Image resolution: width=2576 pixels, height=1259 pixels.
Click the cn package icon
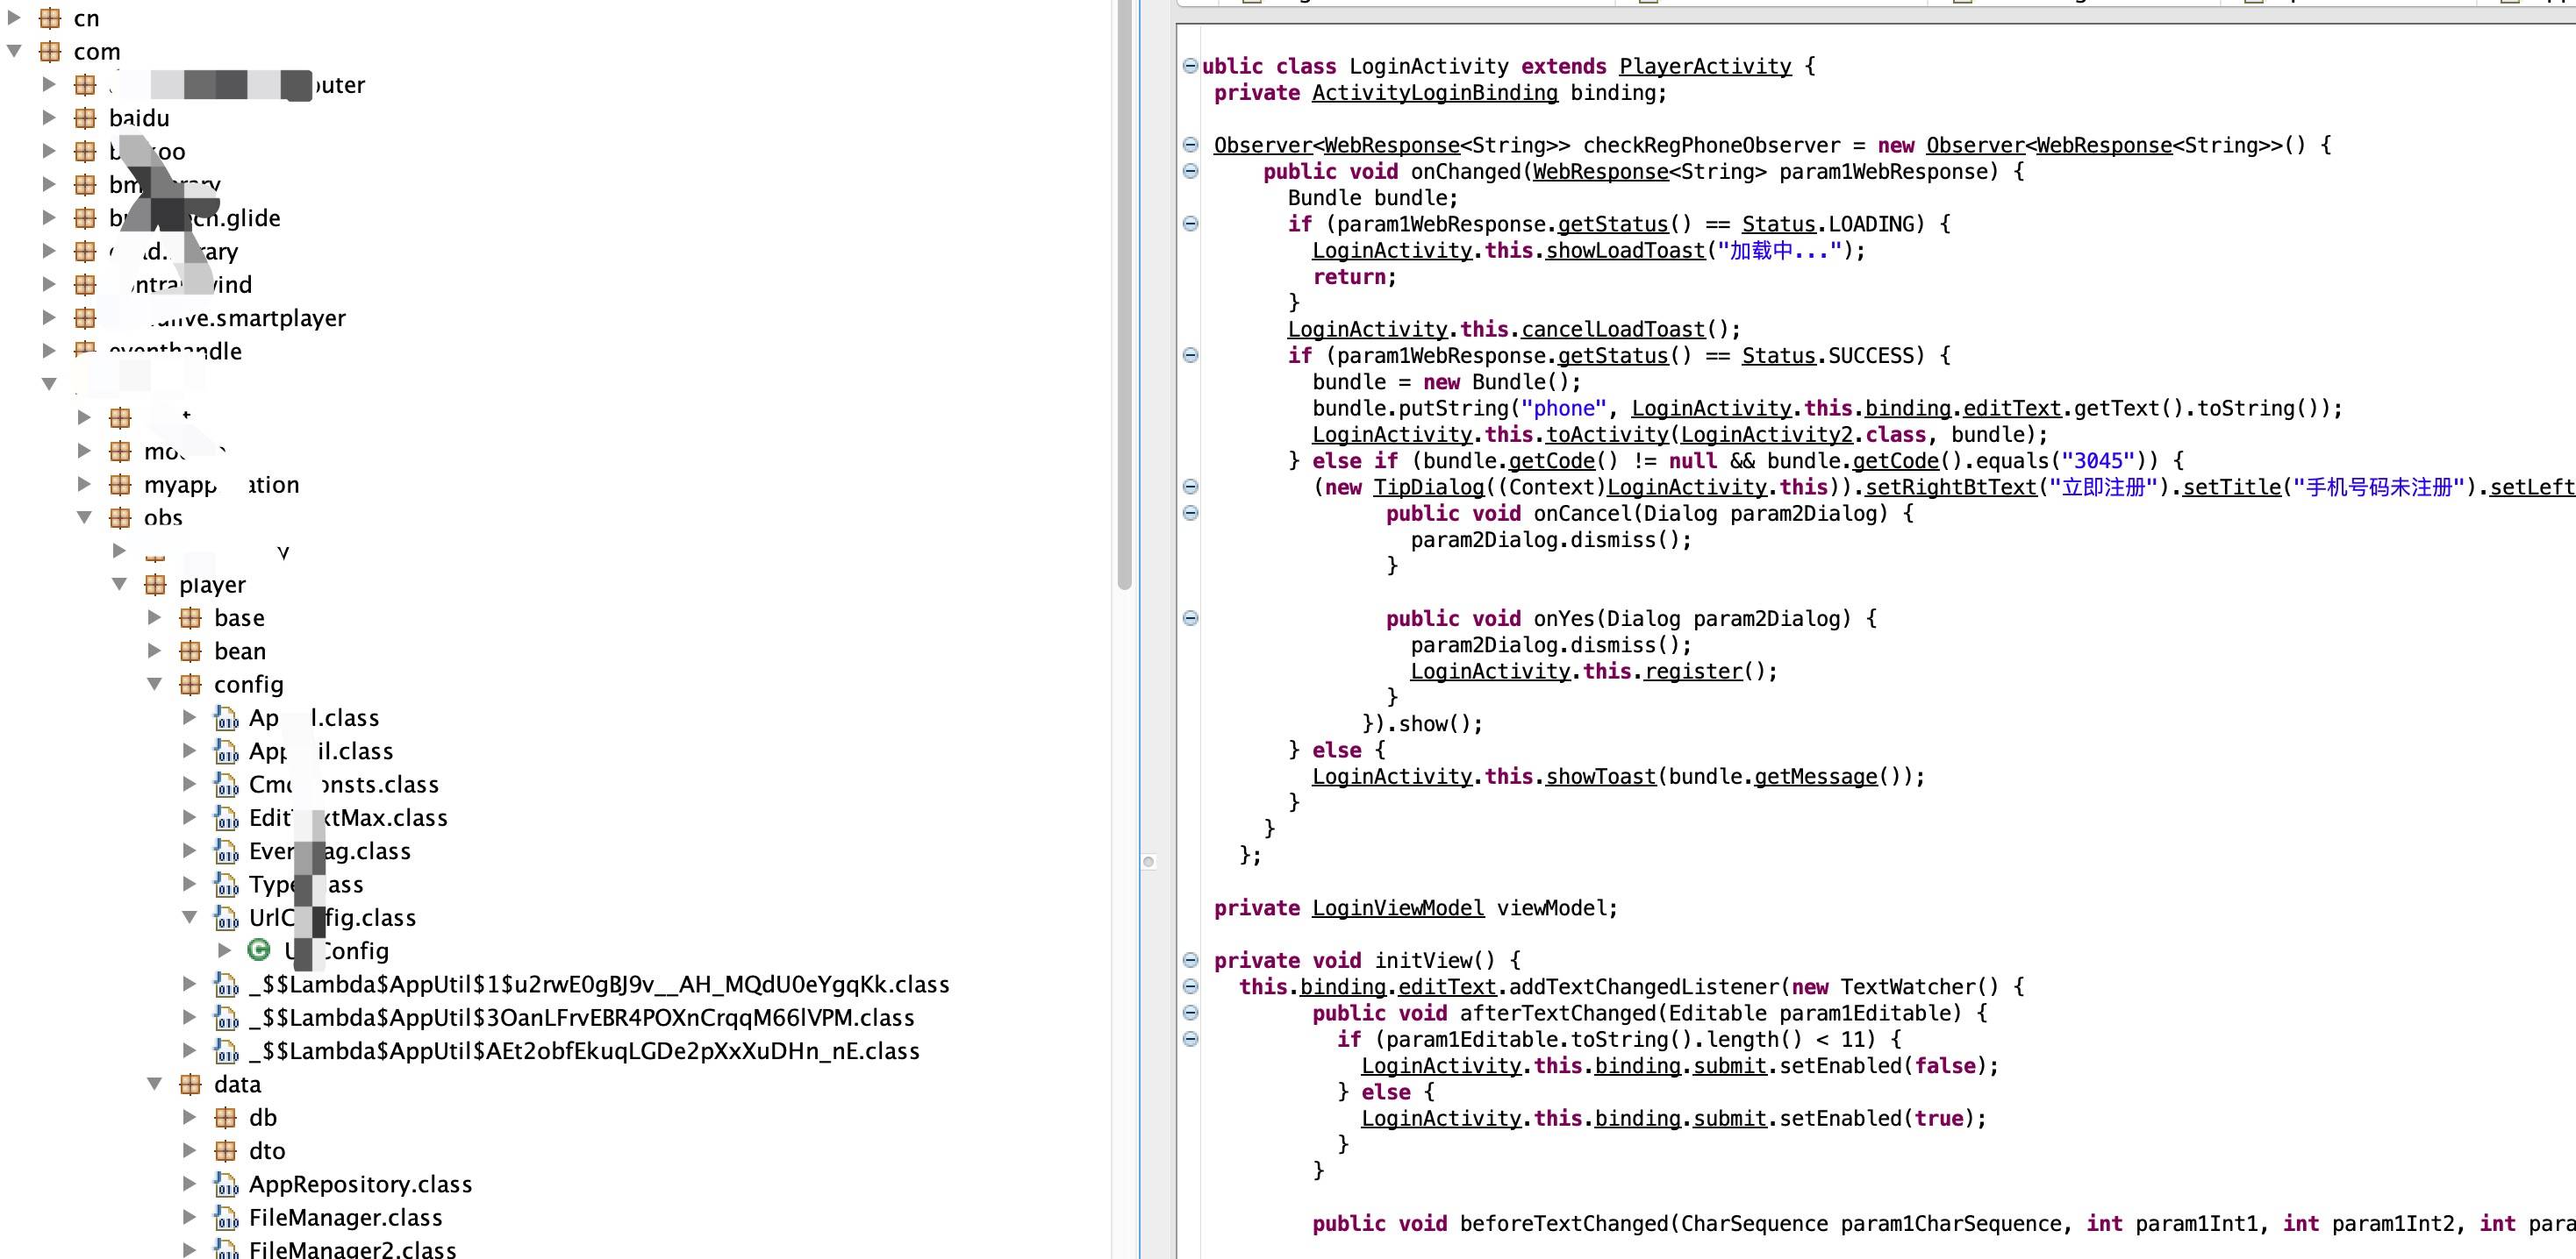[50, 18]
